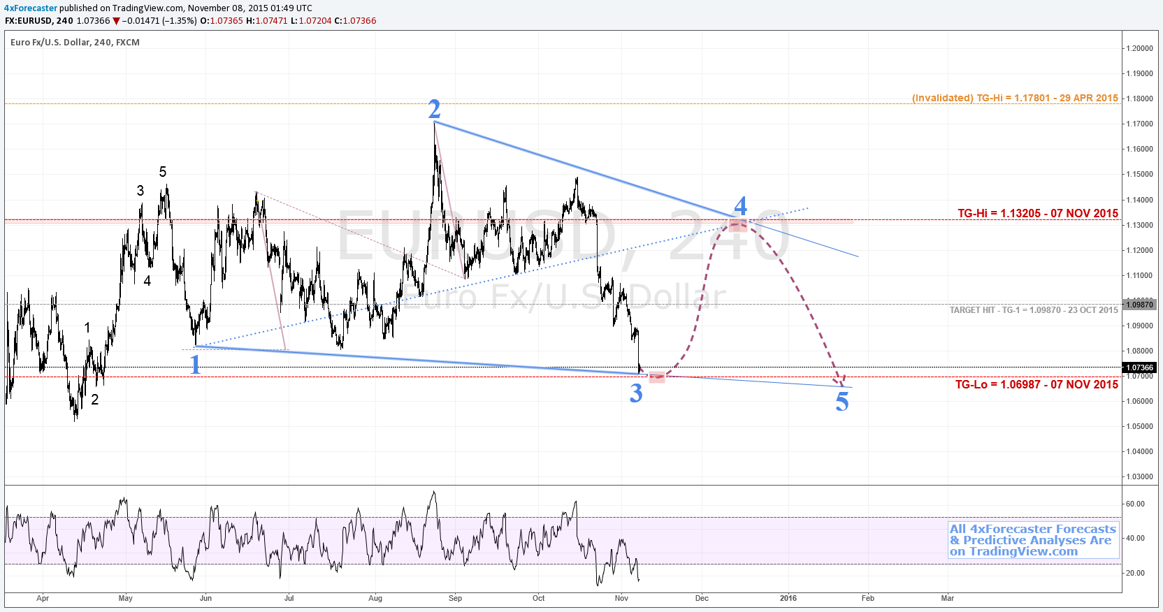The height and width of the screenshot is (612, 1163).
Task: Click the Mar label on time axis
Action: pos(947,598)
